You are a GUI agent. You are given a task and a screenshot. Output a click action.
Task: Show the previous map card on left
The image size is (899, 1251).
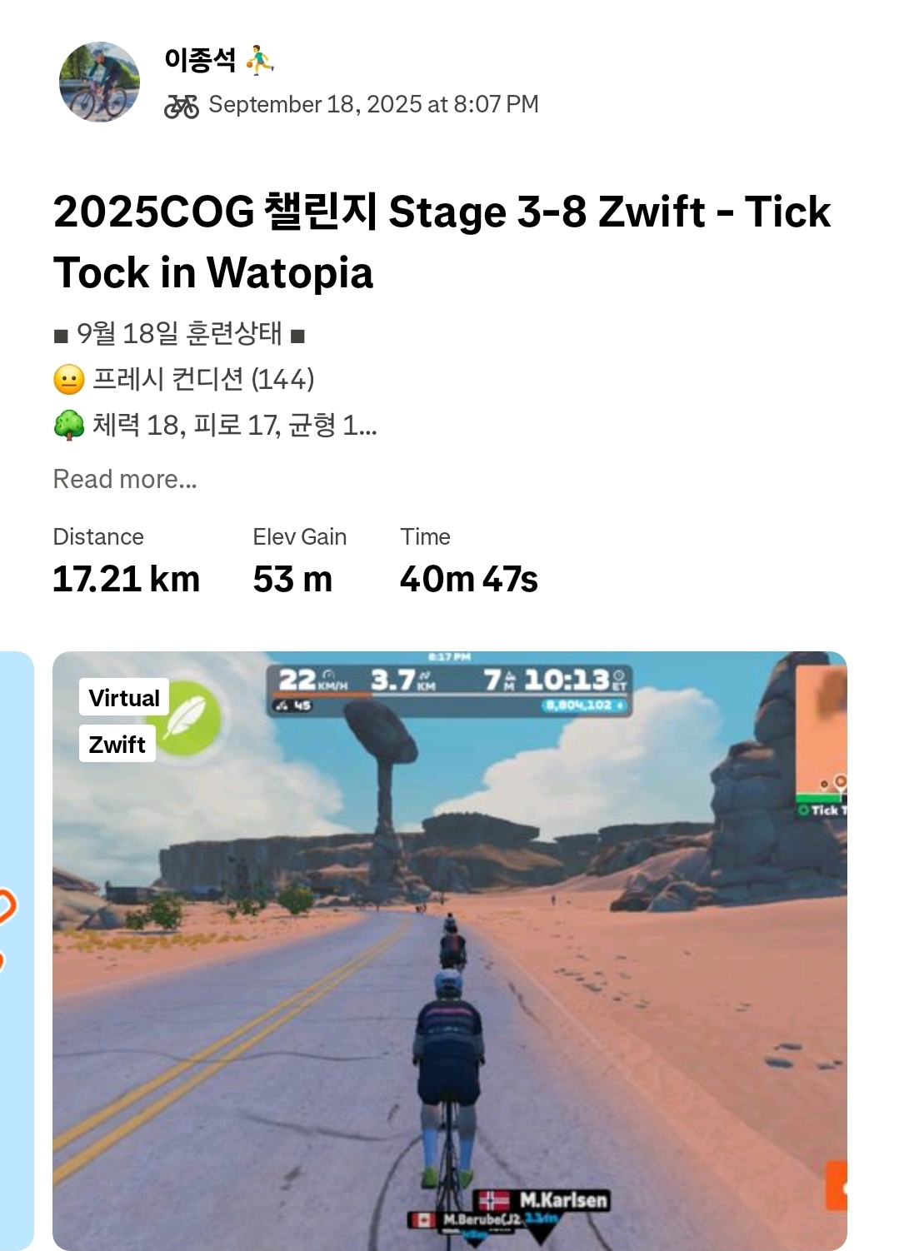click(17, 950)
